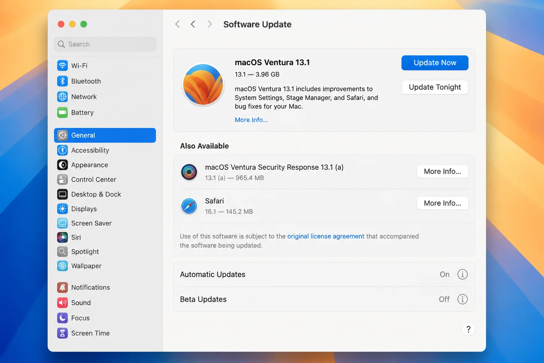This screenshot has width=544, height=363.
Task: Click the 16.1 — 145.2 MB text
Action: coord(229,212)
